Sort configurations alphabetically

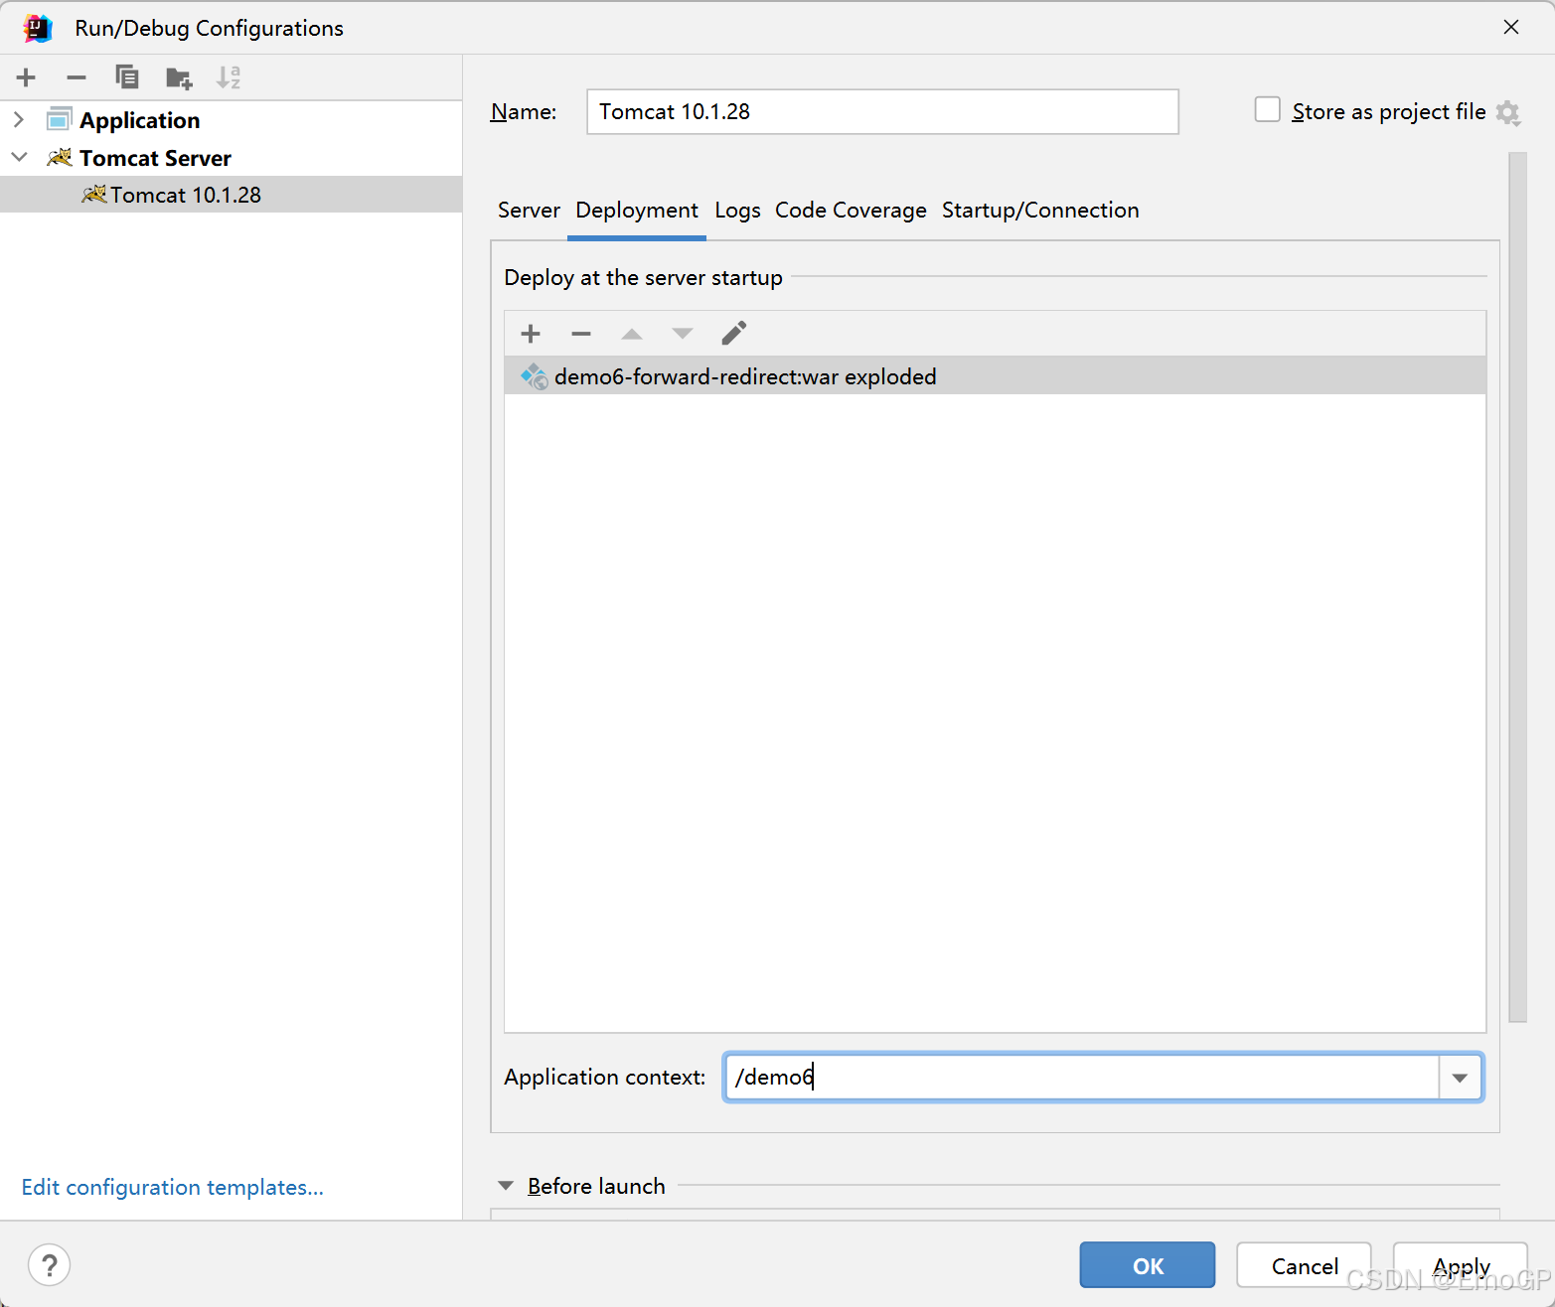(x=229, y=77)
